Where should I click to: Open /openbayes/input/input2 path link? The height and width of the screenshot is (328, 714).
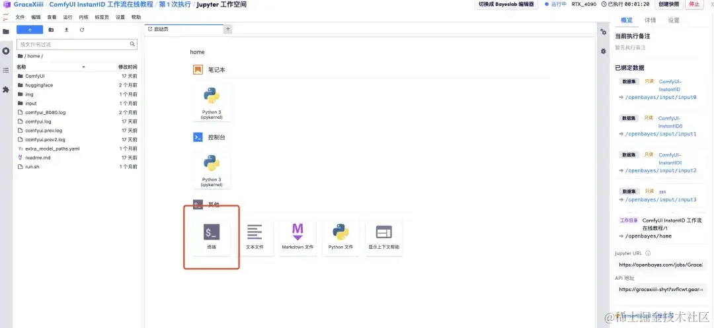coord(660,170)
